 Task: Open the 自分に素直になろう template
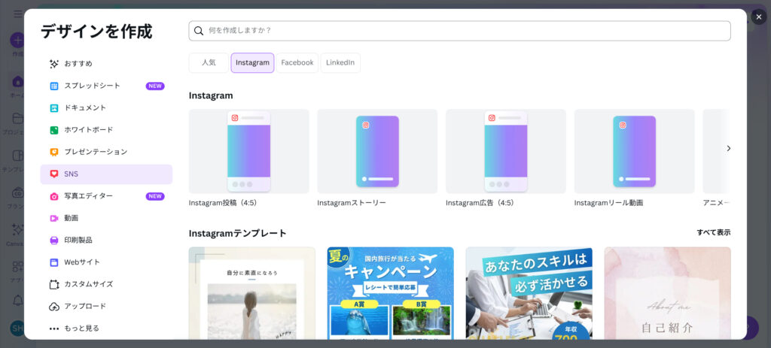pyautogui.click(x=251, y=293)
